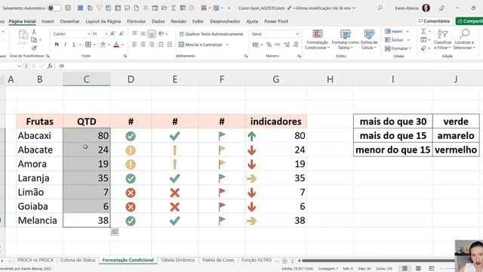Click accounting number format icon
Screen dimensions: 483x272
(x=255, y=45)
